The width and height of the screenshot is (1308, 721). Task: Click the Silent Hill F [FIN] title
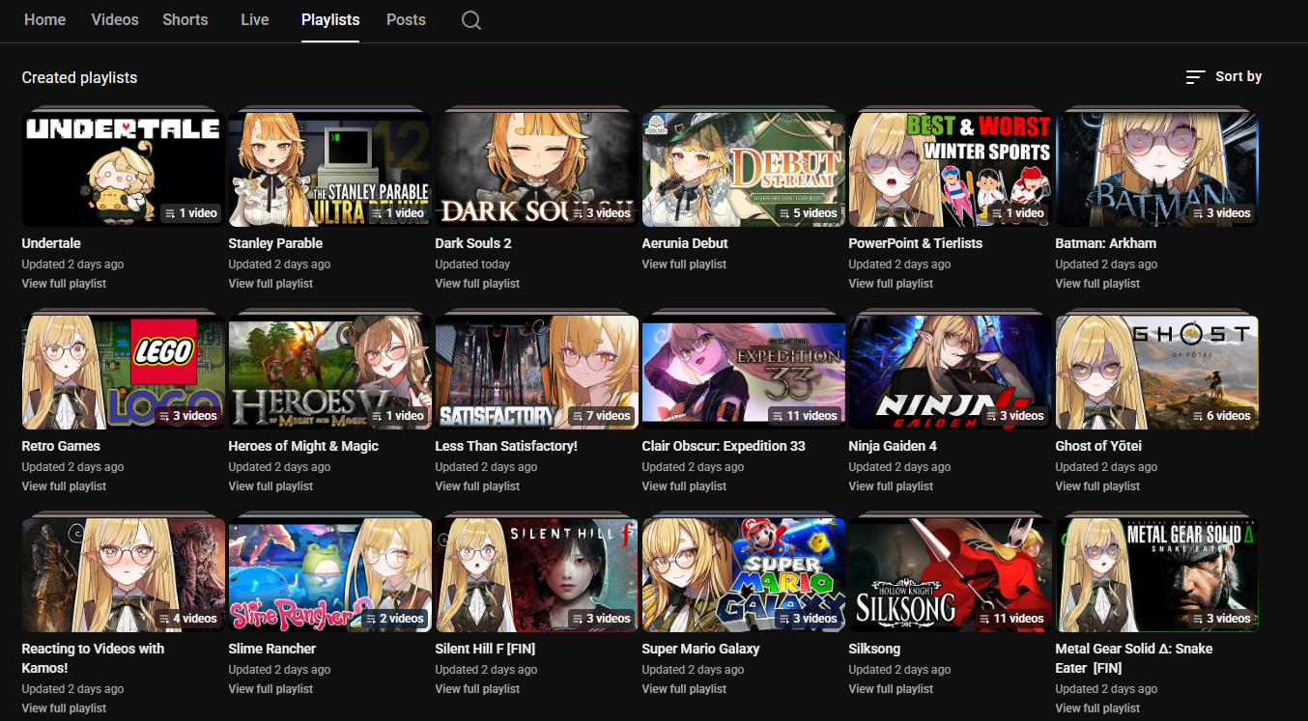pyautogui.click(x=485, y=649)
